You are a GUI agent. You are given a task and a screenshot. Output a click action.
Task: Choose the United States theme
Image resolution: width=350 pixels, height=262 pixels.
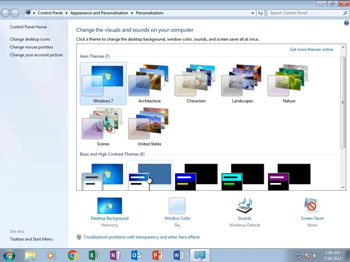[x=150, y=127]
